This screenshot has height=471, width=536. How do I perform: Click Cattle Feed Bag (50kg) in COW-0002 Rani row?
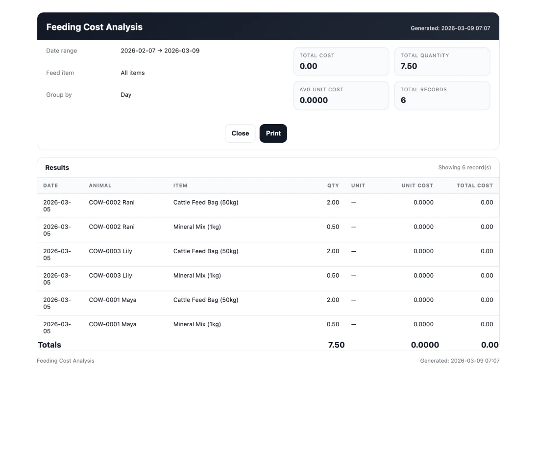click(206, 202)
